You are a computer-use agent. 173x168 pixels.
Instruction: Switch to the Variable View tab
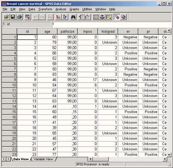click(x=43, y=159)
